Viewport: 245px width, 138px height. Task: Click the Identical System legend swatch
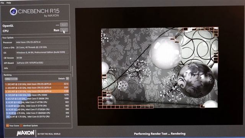coord(21,125)
